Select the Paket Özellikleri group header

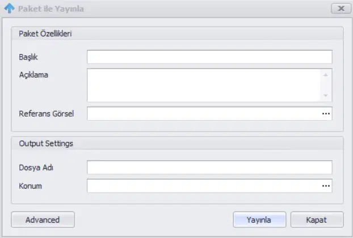click(x=177, y=33)
